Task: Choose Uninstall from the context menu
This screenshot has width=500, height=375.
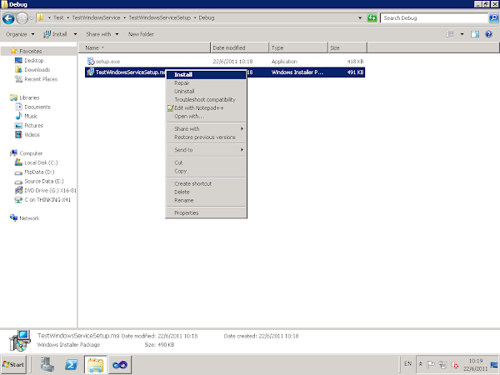Action: [x=207, y=91]
